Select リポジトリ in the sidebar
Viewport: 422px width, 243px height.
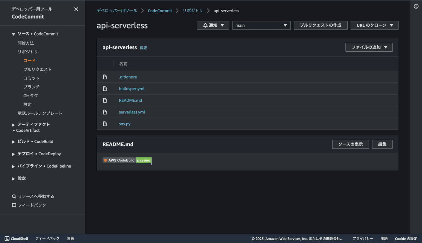28,52
